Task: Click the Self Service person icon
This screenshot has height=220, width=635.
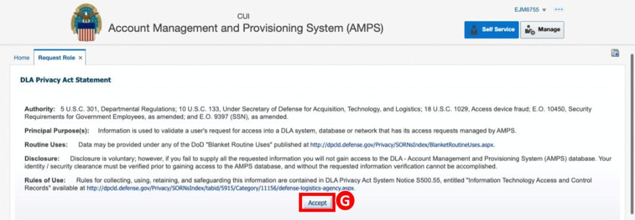Action: (x=473, y=30)
